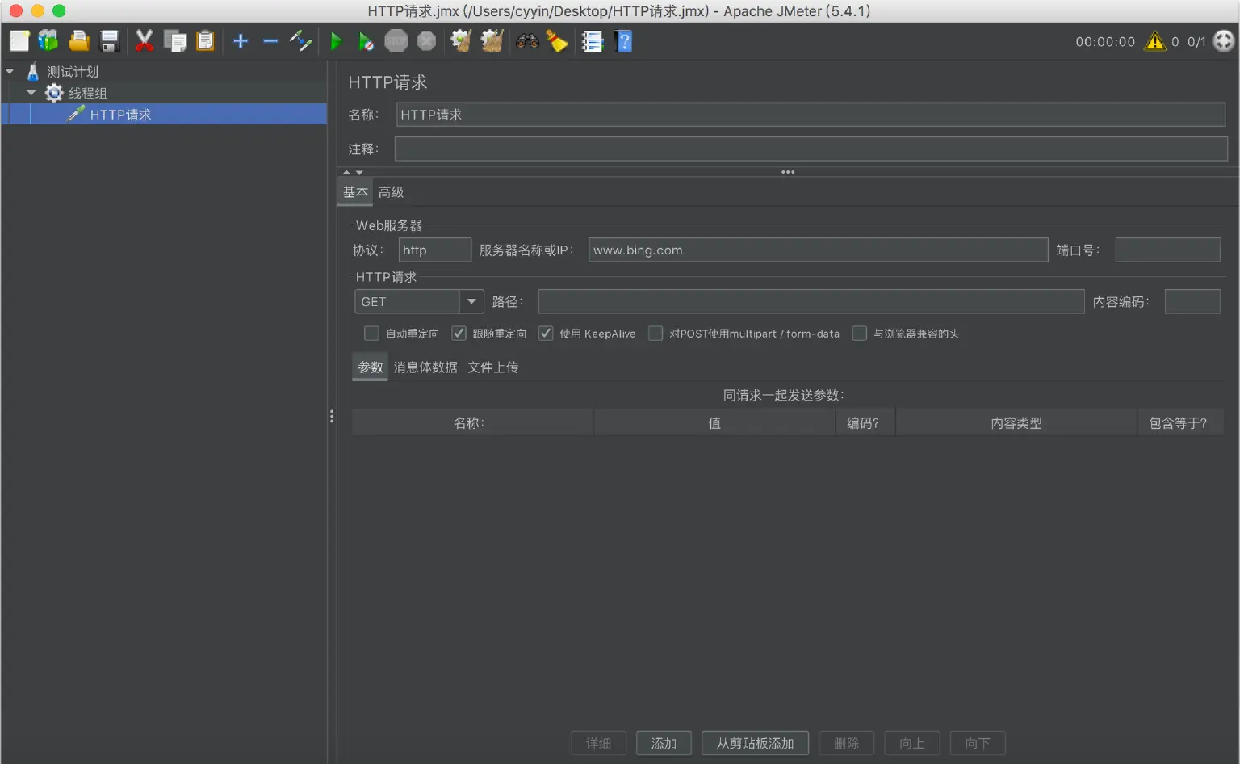Disable the 跟随重定向 checkbox
The width and height of the screenshot is (1240, 764).
point(459,333)
